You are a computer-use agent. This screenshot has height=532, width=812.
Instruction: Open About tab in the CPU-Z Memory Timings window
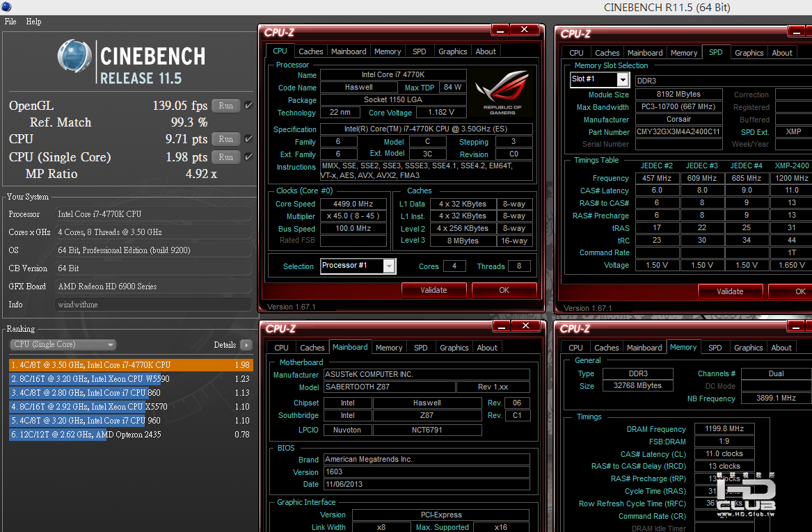(781, 348)
